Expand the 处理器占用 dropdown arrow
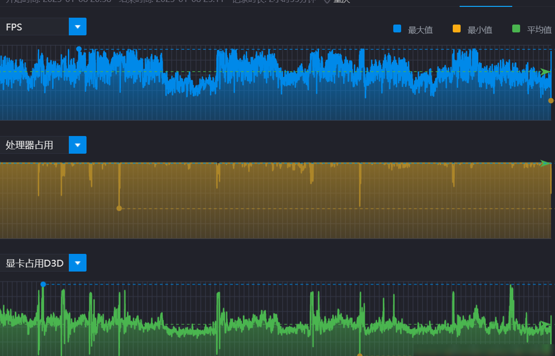This screenshot has height=356, width=555. (x=78, y=145)
